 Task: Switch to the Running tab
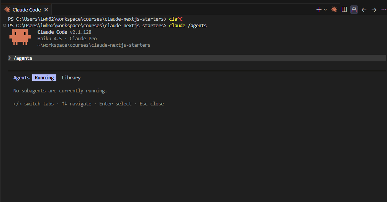pos(44,77)
